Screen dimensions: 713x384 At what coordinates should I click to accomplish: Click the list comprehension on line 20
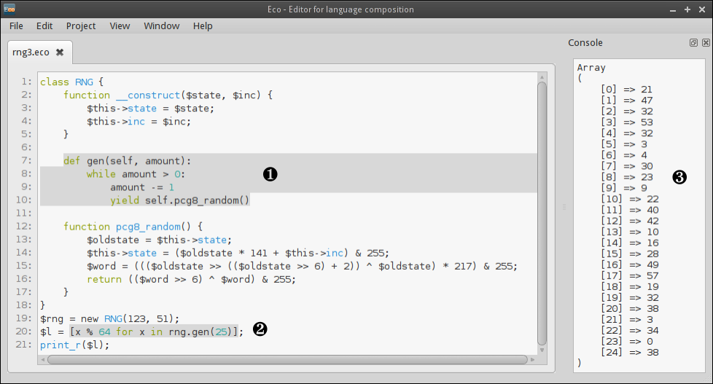coord(154,332)
